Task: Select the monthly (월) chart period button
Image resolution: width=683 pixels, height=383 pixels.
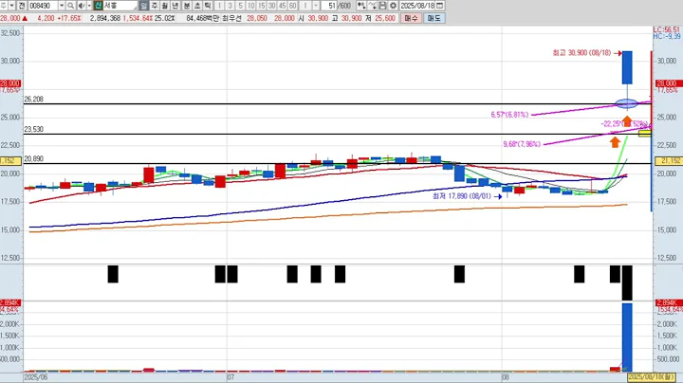Action: coord(165,6)
